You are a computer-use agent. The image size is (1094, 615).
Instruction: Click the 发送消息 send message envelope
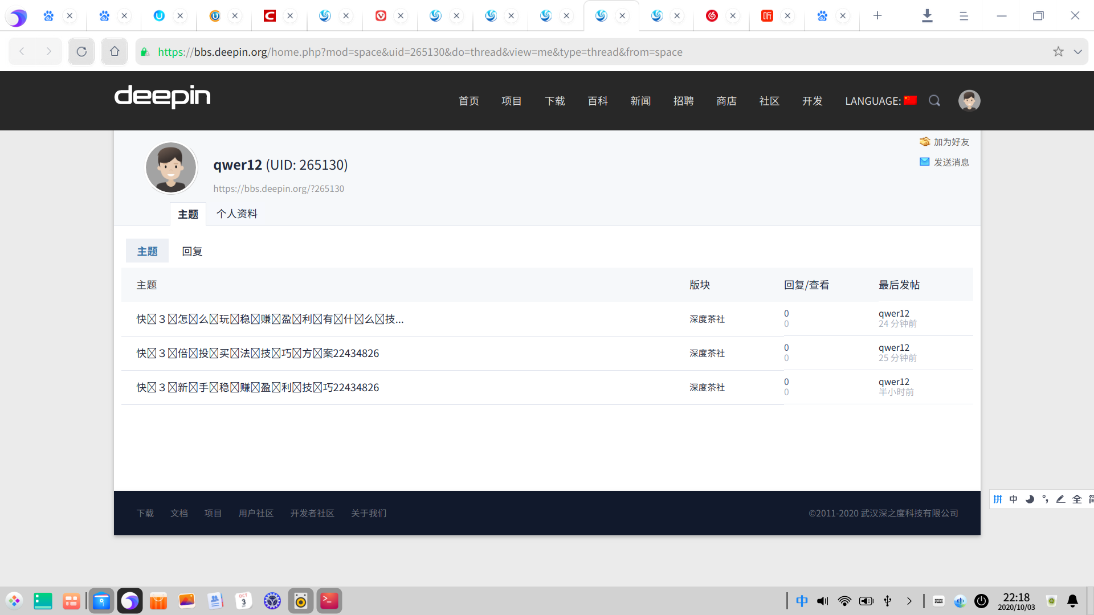(x=925, y=162)
